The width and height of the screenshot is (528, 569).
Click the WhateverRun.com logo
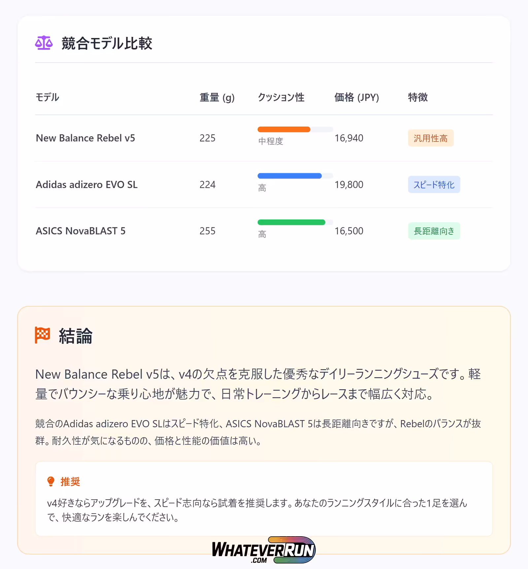[264, 550]
